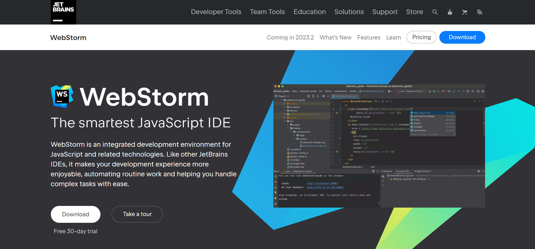Viewport: 535px width, 249px height.
Task: Click the WebStorm WS logo icon
Action: [62, 96]
